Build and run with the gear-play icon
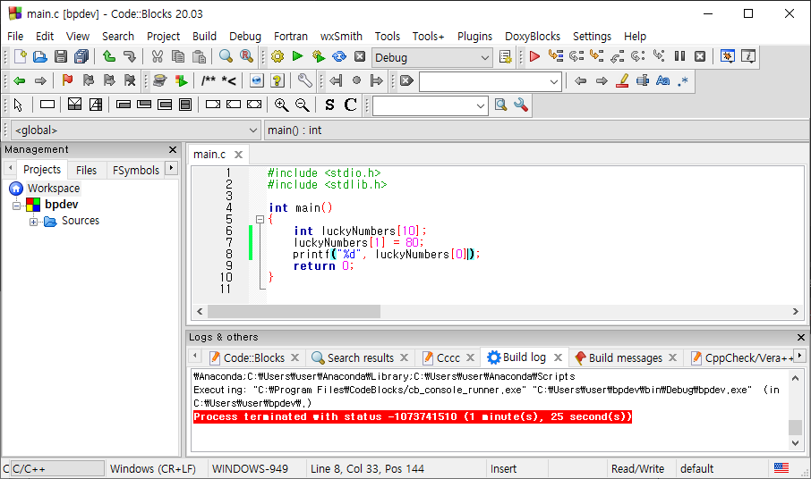 319,56
